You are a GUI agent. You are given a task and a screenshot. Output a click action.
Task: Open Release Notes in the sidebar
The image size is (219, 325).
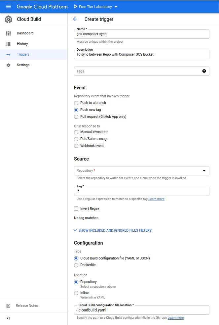coord(34,306)
